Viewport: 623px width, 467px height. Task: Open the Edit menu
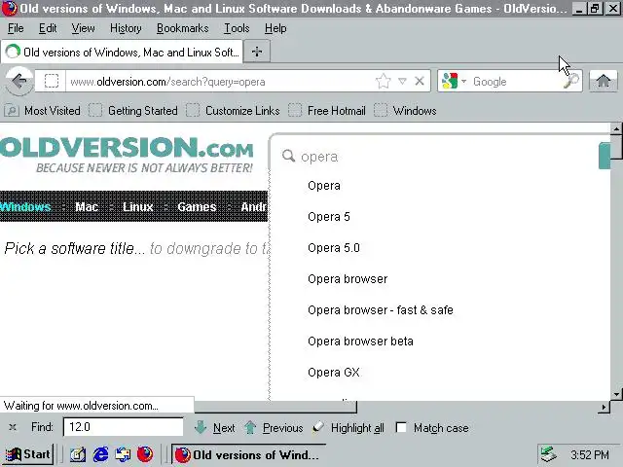click(48, 28)
